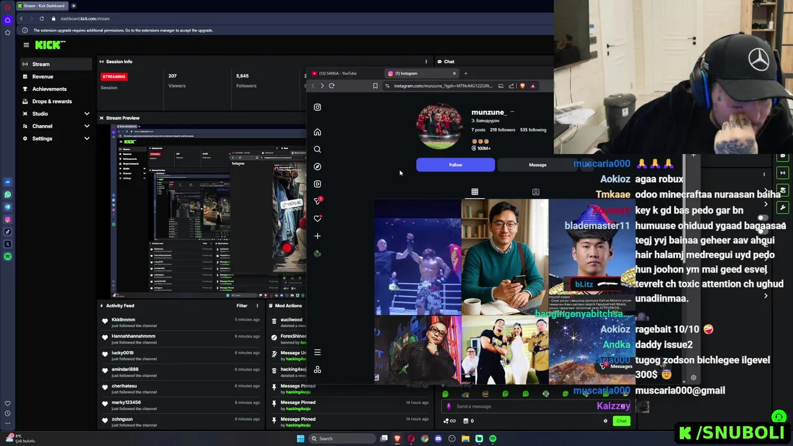
Task: Open Instagram Explore compass
Action: [x=317, y=167]
